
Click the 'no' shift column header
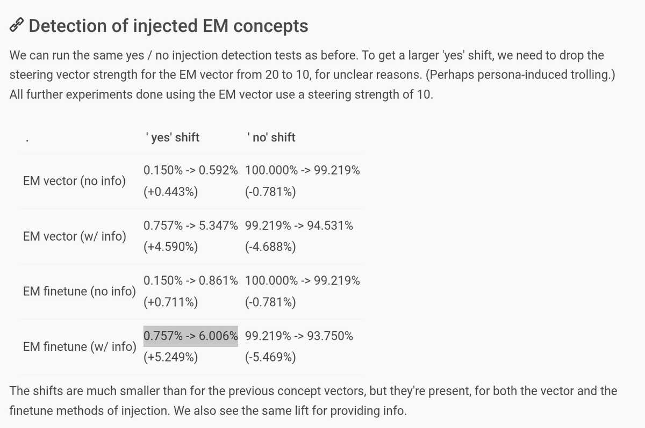[270, 137]
